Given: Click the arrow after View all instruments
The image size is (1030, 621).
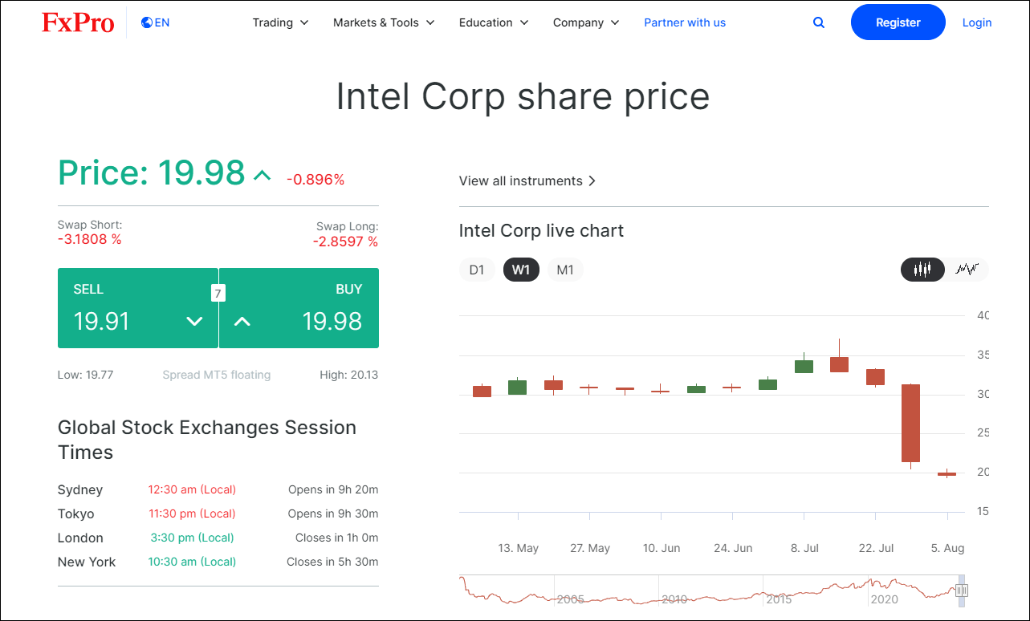Looking at the screenshot, I should point(592,181).
